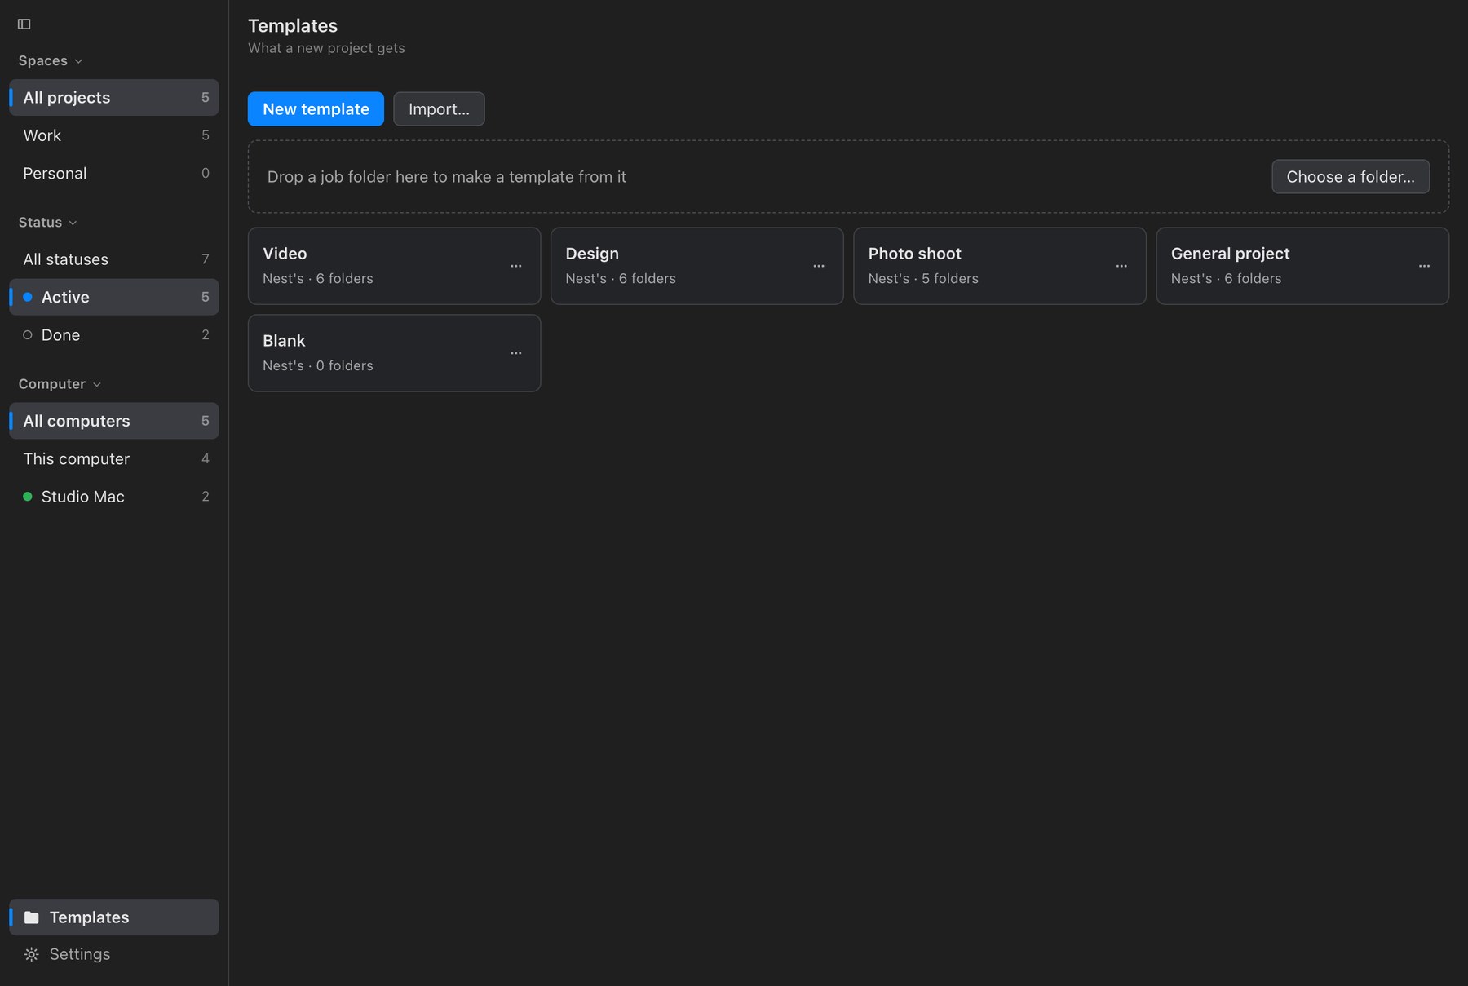Open the Design template options menu

coord(819,266)
